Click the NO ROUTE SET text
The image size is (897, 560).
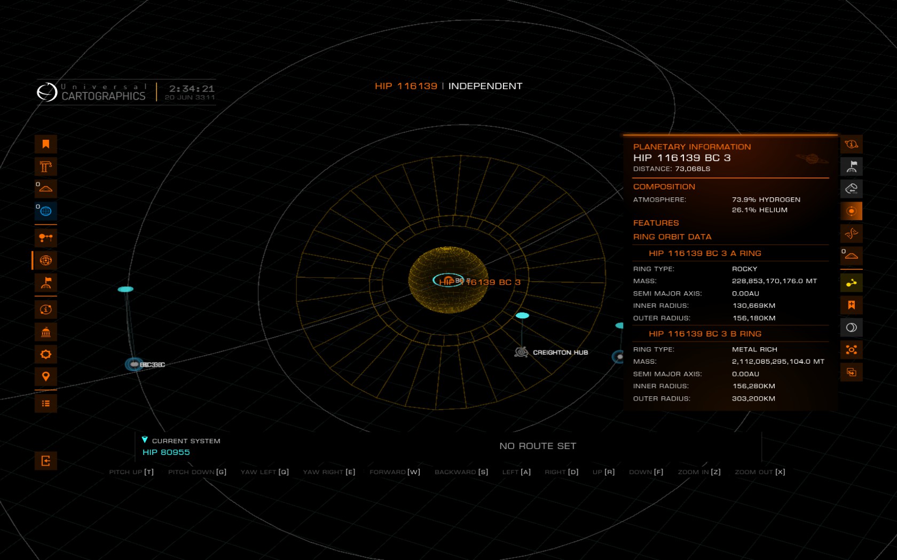tap(538, 446)
